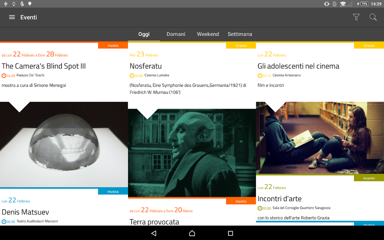Switch to the Settimana tab
384x240 pixels.
click(240, 34)
